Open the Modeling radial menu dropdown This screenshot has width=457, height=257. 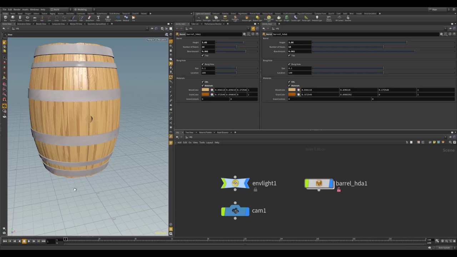84,10
